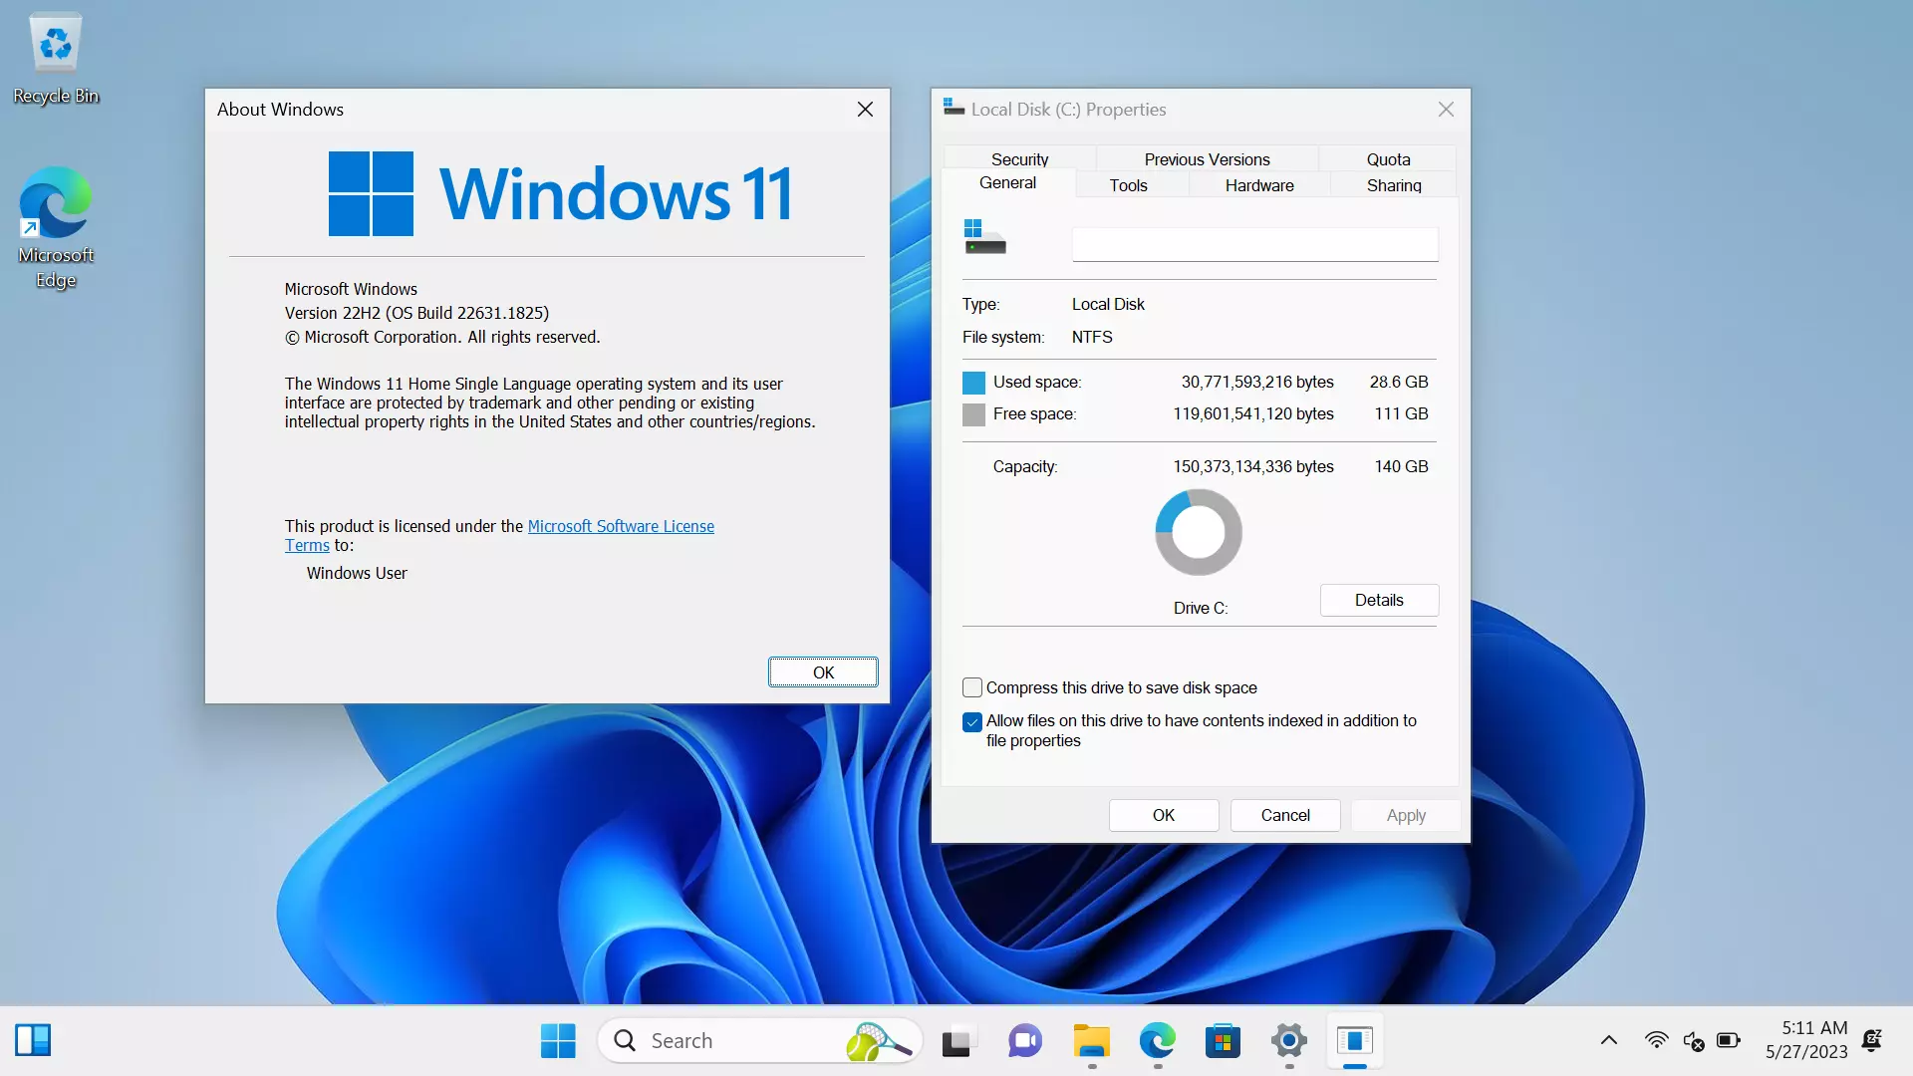Switch to the Sharing tab
The width and height of the screenshot is (1913, 1076).
pyautogui.click(x=1394, y=185)
